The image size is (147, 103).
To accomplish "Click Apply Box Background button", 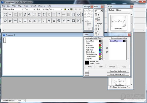I will (118, 71).
